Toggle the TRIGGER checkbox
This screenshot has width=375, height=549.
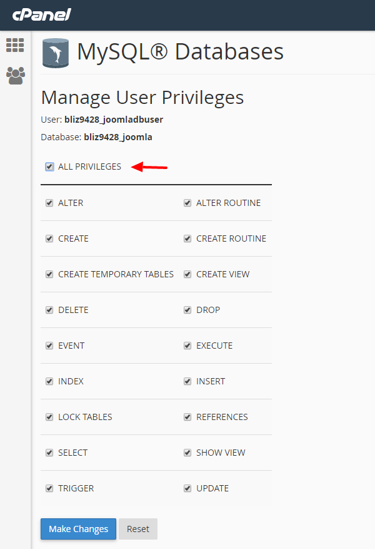49,489
